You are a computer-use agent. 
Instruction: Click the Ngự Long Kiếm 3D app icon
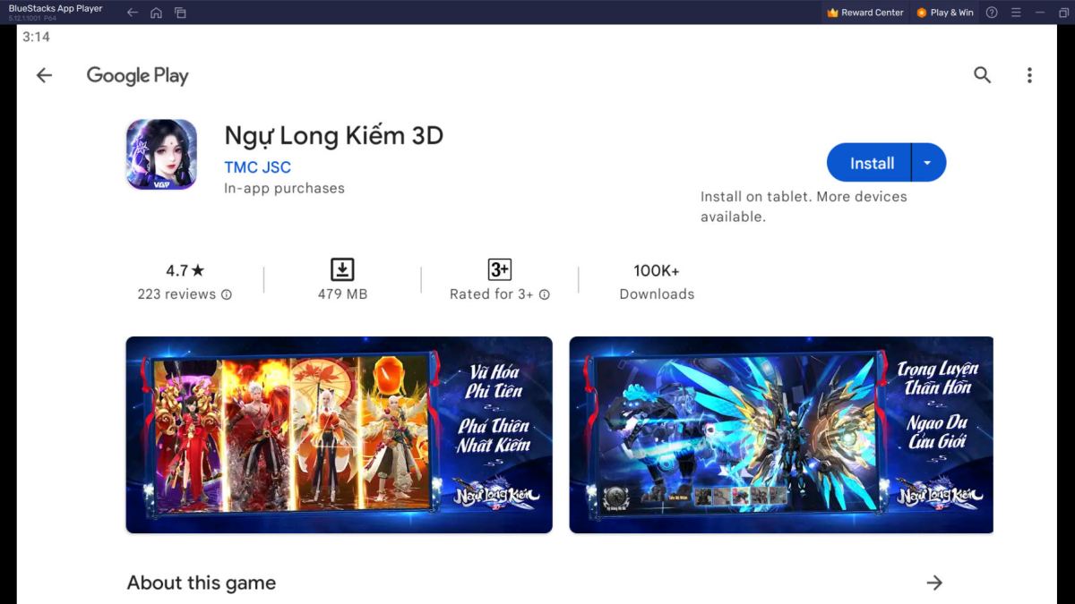click(x=161, y=154)
